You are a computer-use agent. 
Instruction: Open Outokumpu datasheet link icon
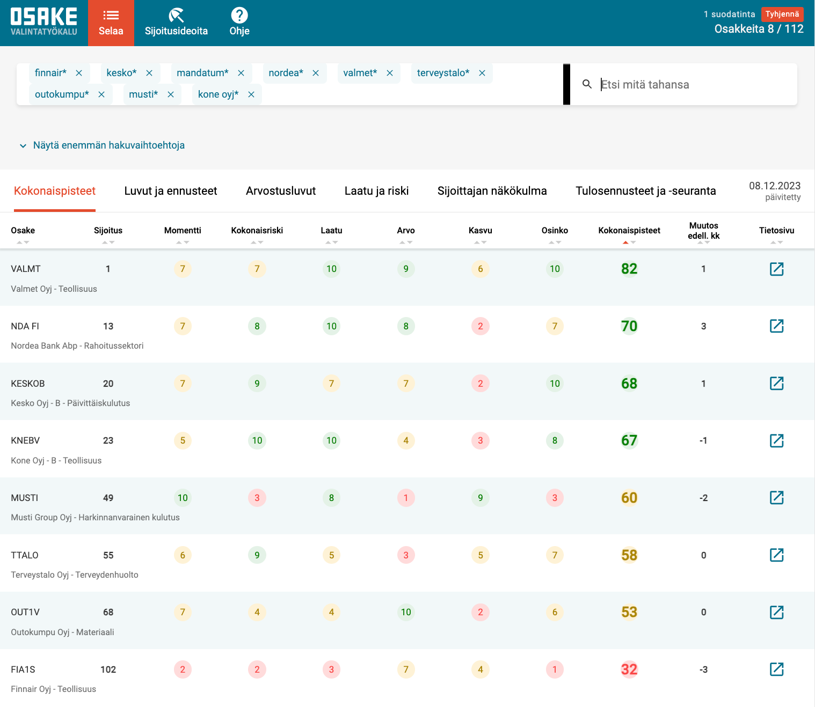[776, 612]
